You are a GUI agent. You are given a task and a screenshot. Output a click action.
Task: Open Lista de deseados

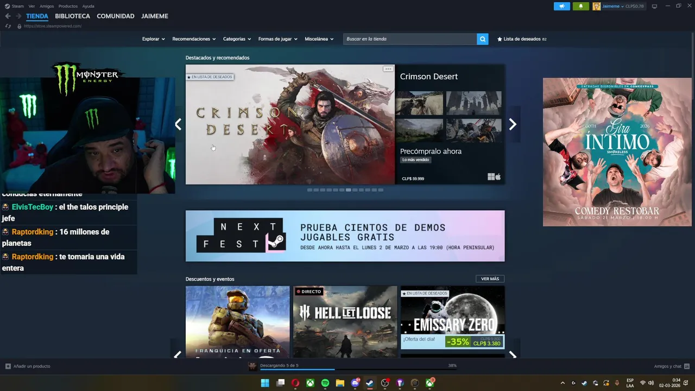tap(522, 39)
